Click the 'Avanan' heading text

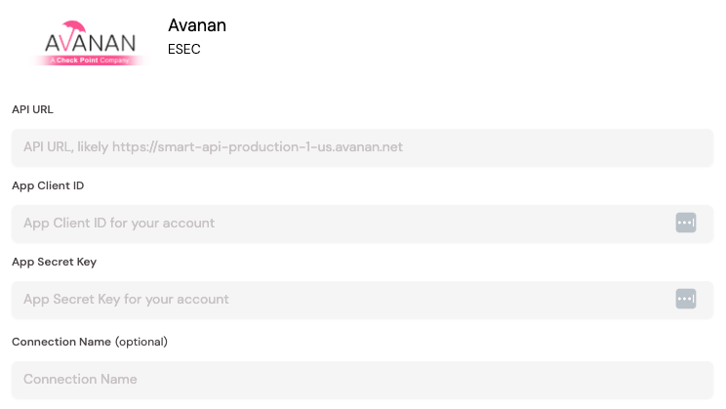[197, 25]
